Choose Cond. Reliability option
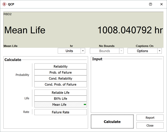Screen dimensions: 167x132 [60, 78]
